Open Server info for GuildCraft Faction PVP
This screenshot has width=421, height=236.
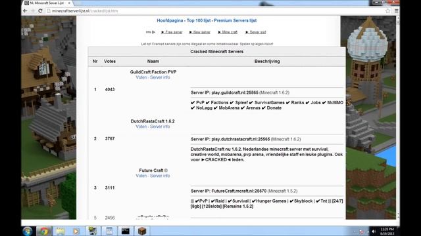click(x=160, y=77)
